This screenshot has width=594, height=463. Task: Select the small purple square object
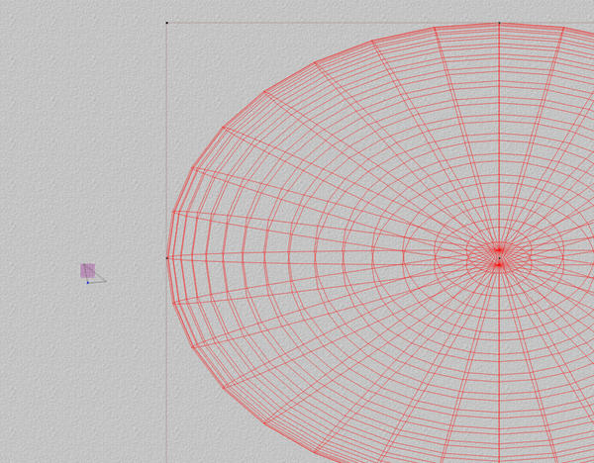coord(87,271)
